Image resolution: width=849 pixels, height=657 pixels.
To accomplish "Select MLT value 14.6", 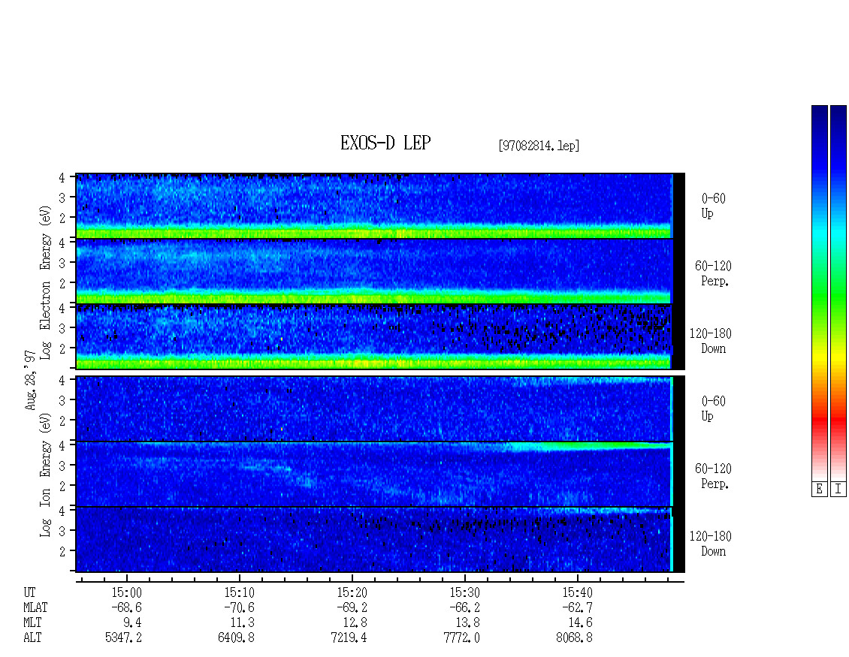I will click(581, 623).
